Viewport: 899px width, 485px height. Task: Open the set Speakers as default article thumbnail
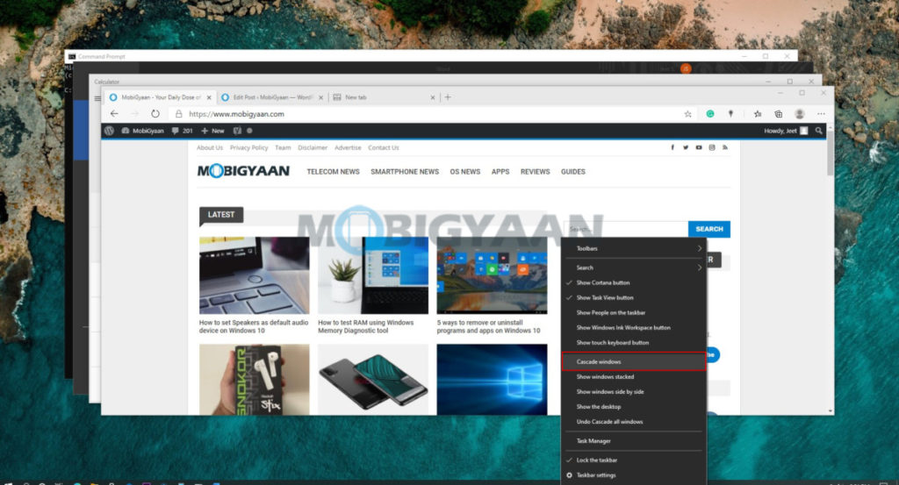click(x=254, y=275)
